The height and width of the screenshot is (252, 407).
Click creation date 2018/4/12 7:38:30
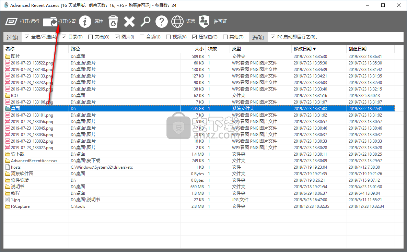364,167
